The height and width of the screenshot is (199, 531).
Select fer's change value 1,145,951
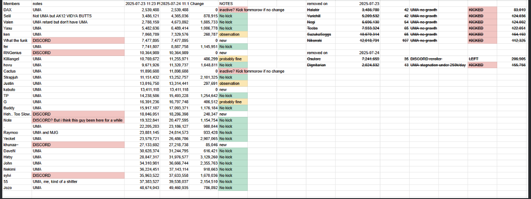click(203, 46)
